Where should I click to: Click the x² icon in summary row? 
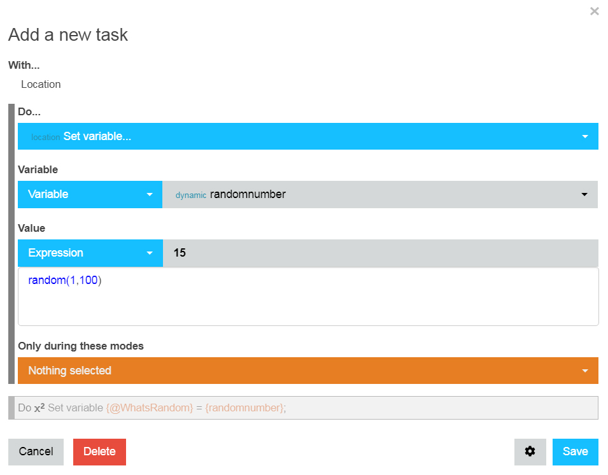39,408
